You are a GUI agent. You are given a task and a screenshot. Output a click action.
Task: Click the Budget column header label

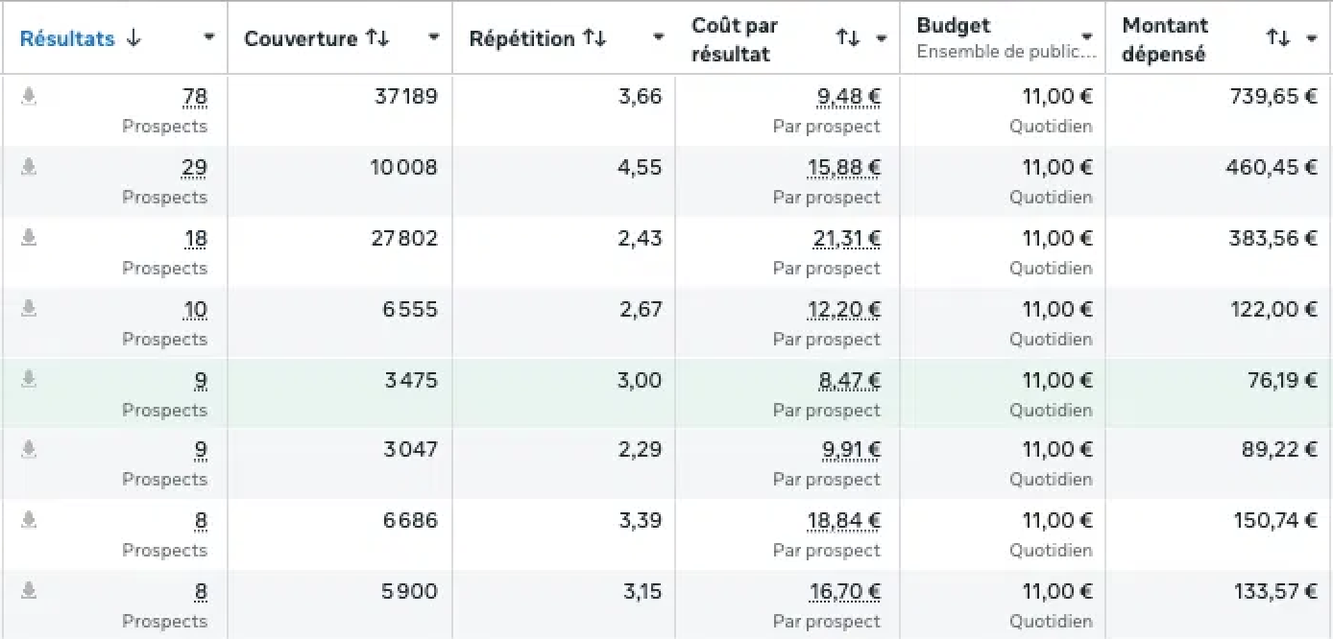pyautogui.click(x=954, y=26)
